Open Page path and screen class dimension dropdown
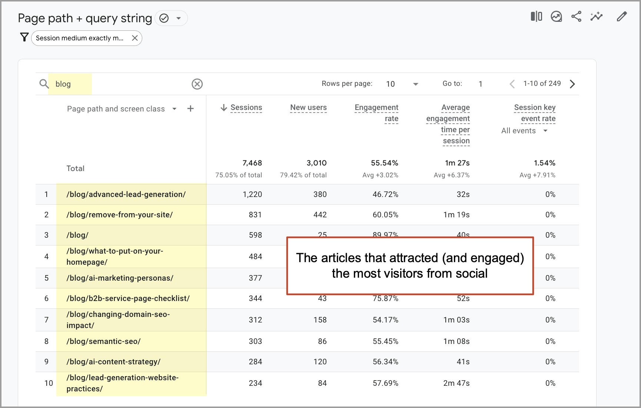This screenshot has height=408, width=641. (122, 109)
